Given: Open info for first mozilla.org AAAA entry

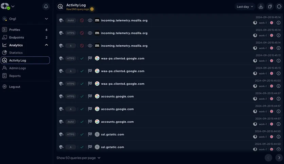Looking at the screenshot, I should 279,23.
